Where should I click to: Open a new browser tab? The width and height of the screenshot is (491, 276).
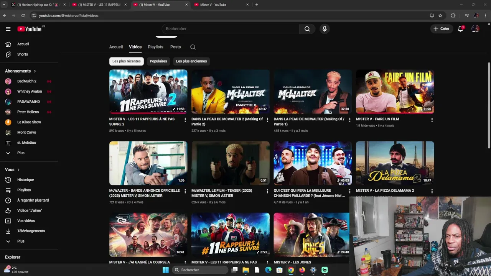pos(257,5)
